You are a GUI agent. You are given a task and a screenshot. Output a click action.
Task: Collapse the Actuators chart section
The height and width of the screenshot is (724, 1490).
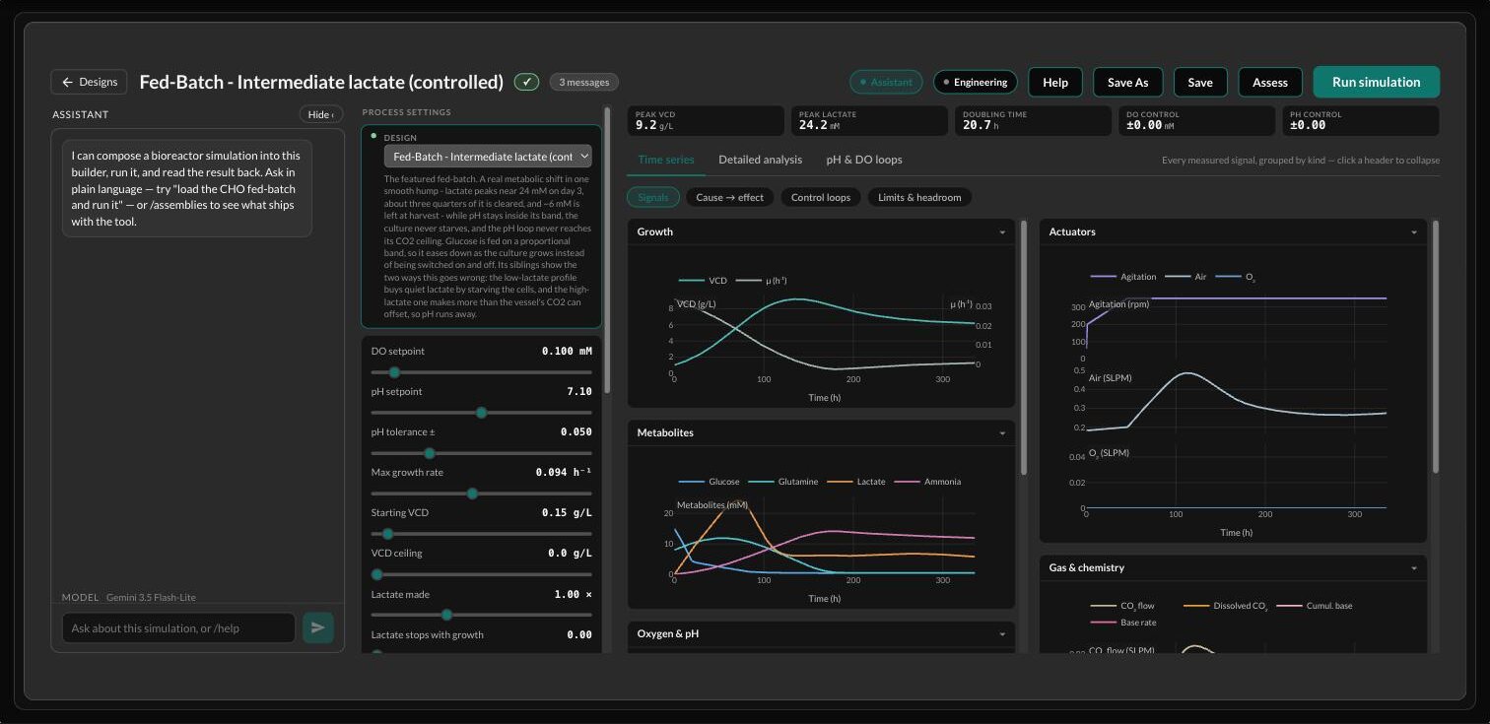pyautogui.click(x=1233, y=231)
